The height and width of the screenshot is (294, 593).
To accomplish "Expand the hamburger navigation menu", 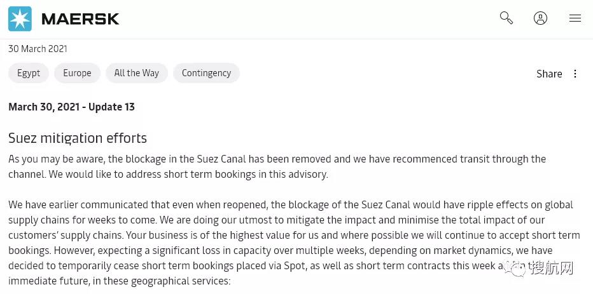I will 575,18.
